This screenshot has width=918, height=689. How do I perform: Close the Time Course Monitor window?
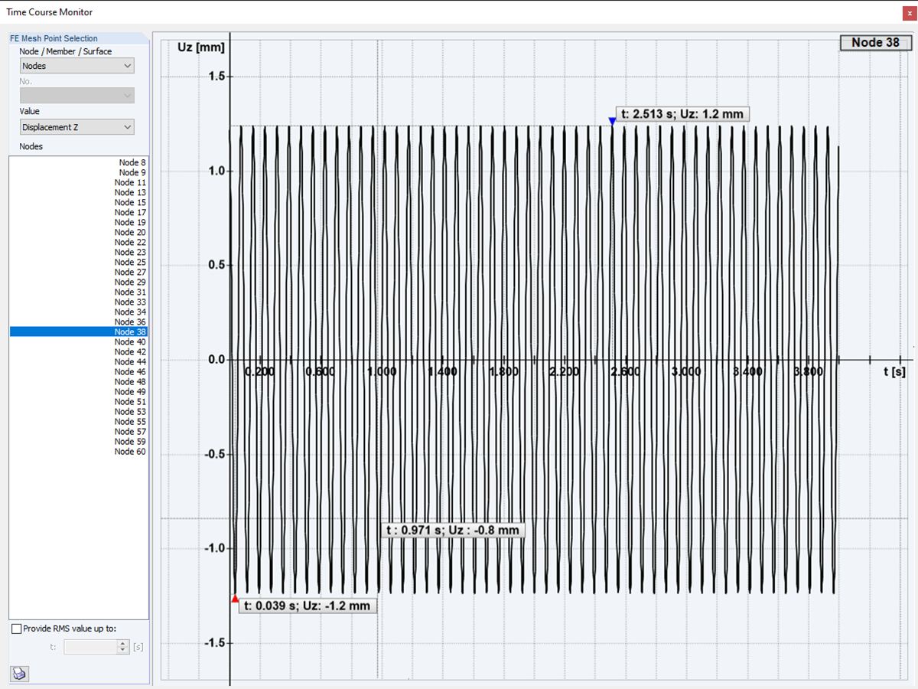coord(908,12)
